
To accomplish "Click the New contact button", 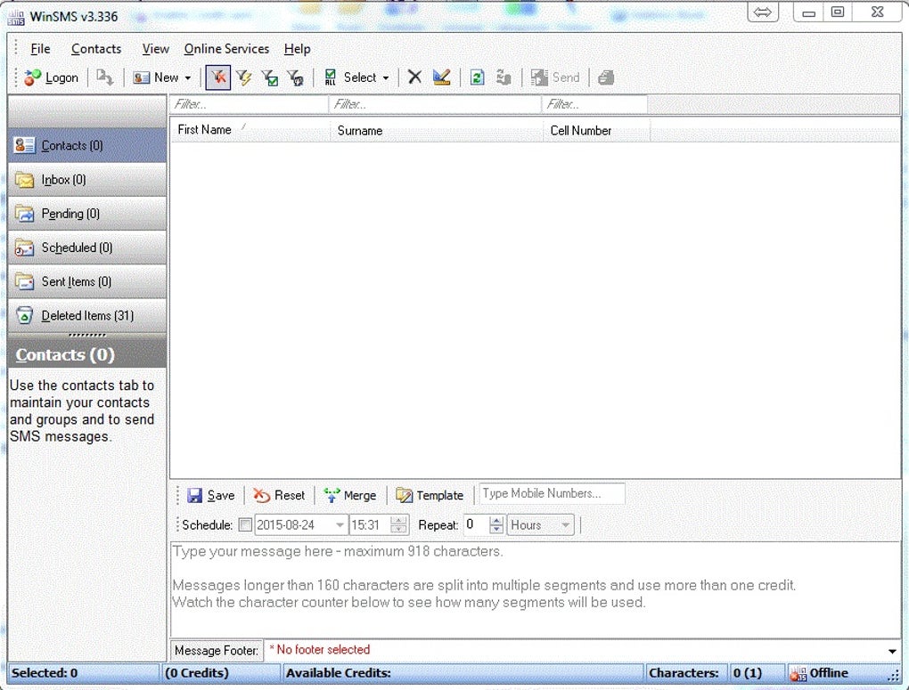I will [x=155, y=77].
